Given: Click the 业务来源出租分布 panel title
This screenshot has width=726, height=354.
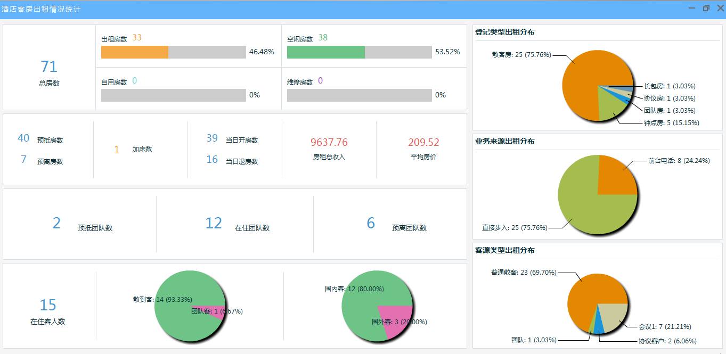Looking at the screenshot, I should click(x=505, y=142).
